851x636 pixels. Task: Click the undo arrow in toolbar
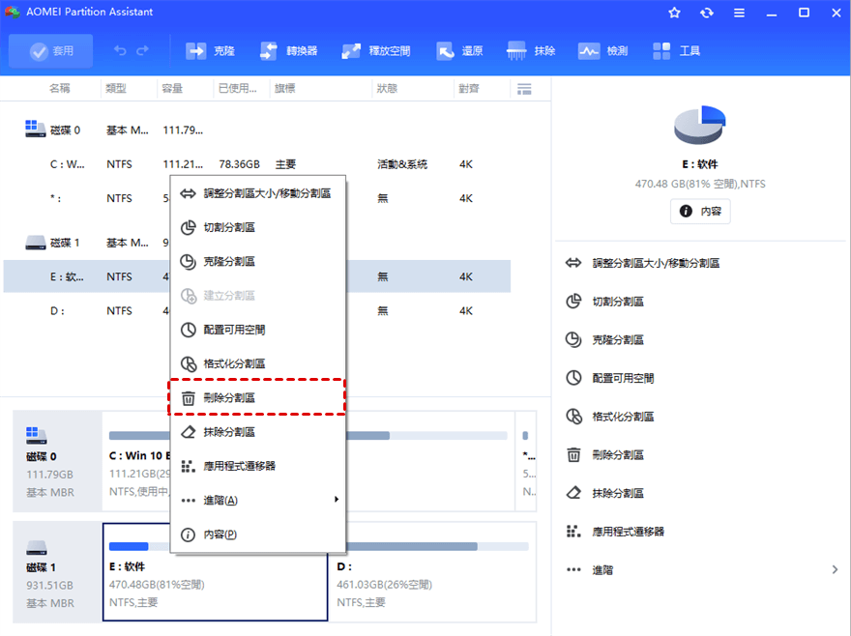[120, 50]
